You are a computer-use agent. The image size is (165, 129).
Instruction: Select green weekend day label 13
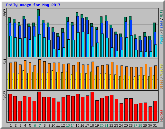coord(68,125)
